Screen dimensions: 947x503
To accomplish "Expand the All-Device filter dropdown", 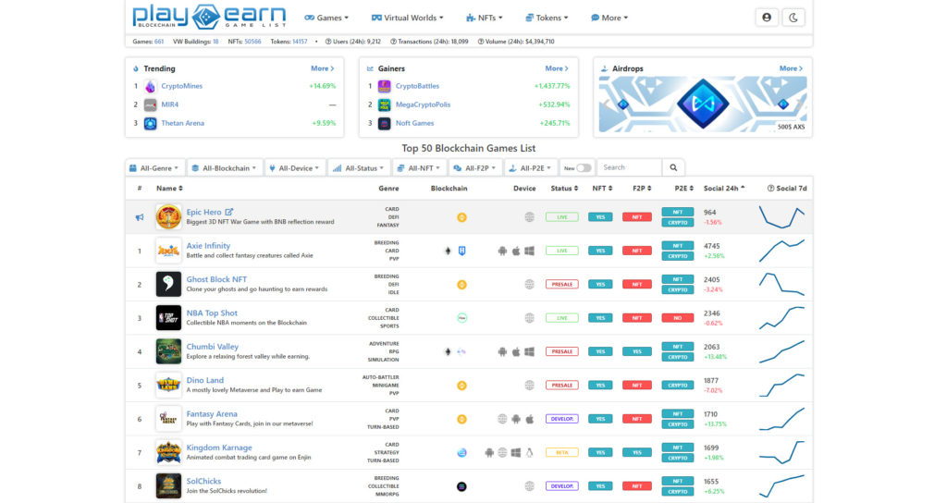I will [294, 168].
